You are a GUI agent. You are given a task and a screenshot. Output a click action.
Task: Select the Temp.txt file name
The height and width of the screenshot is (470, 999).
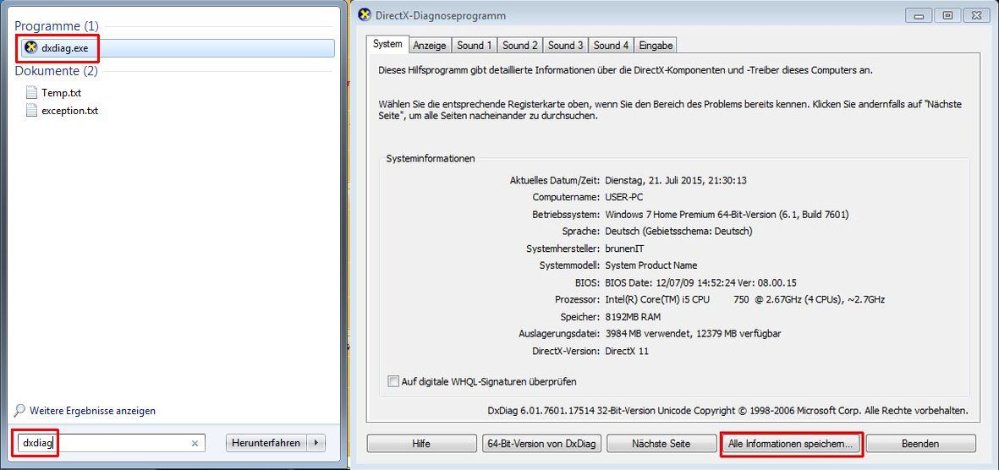click(61, 93)
